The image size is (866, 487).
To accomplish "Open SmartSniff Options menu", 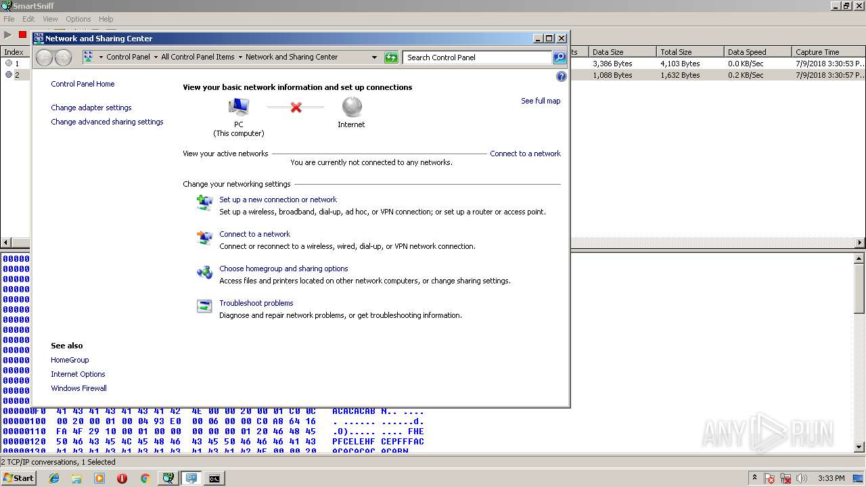I will 78,19.
